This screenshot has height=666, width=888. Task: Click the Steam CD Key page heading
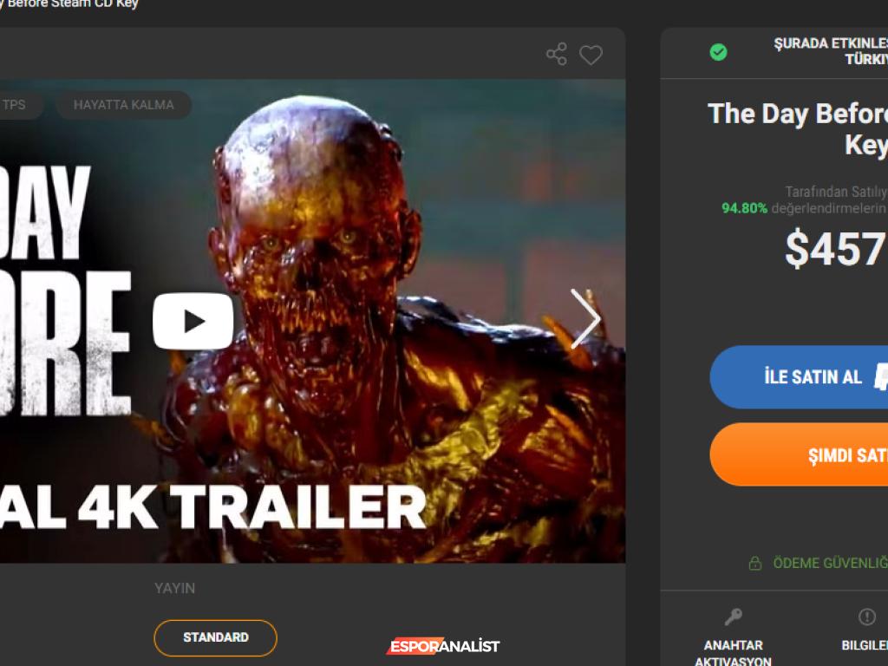click(x=69, y=4)
